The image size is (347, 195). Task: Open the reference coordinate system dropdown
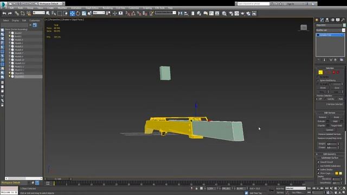click(99, 13)
